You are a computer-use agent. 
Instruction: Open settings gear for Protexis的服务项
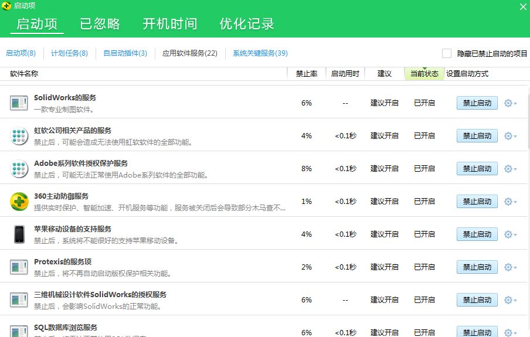click(x=510, y=267)
